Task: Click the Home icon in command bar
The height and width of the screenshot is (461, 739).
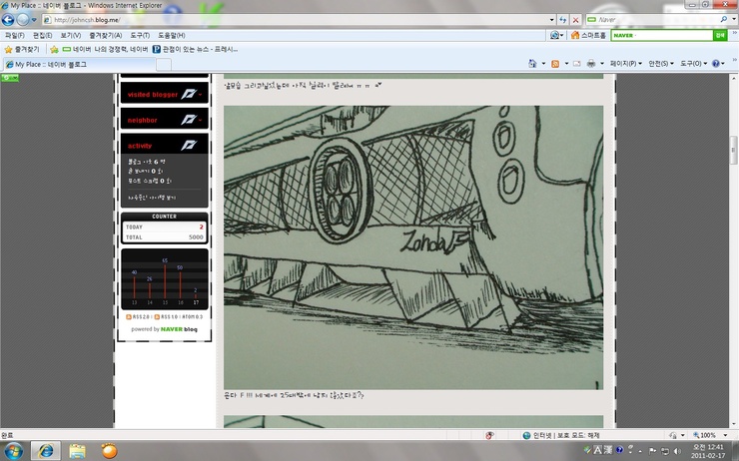Action: [x=530, y=64]
